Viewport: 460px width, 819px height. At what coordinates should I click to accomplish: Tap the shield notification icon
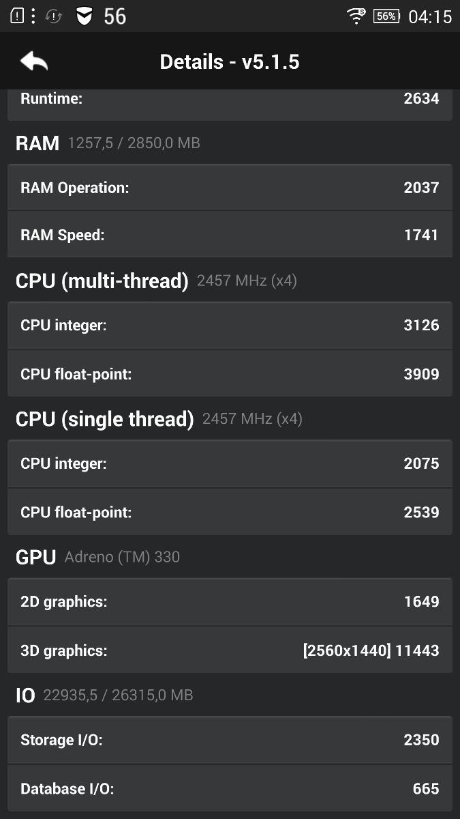pos(84,16)
